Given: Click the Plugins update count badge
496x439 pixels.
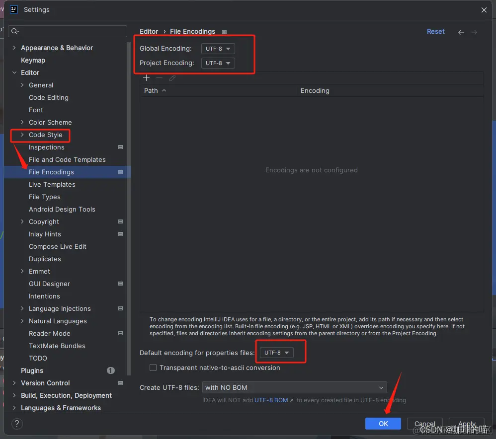Looking at the screenshot, I should [111, 370].
